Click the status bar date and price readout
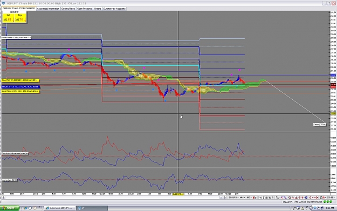Screen dimensions: 337x211 [x=302, y=202]
